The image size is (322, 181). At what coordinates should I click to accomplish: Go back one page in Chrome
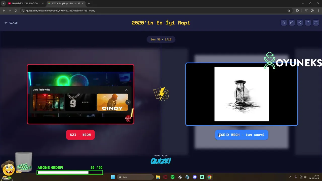(x=4, y=11)
